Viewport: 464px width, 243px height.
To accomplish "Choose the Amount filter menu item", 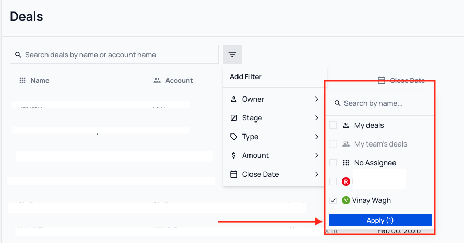I will (x=255, y=155).
